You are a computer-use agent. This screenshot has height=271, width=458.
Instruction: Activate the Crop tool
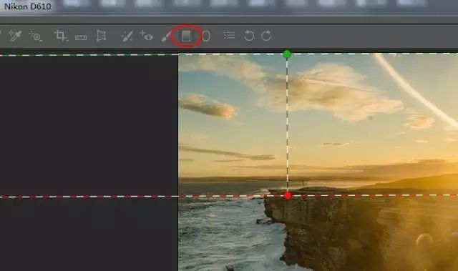coord(61,36)
